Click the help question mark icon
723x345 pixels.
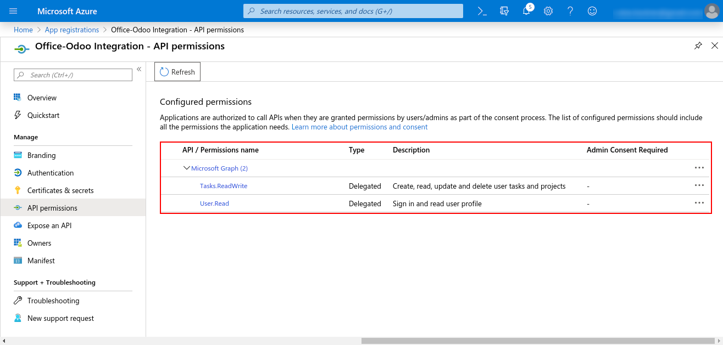[x=570, y=11]
